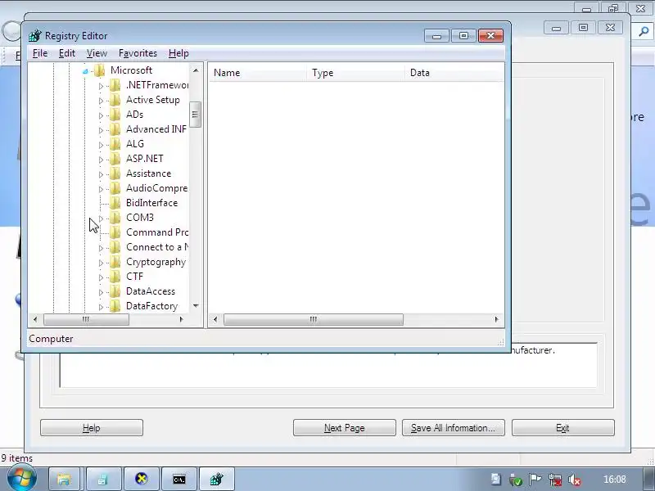
Task: Select the Connect to a Network folder icon
Action: tap(115, 247)
